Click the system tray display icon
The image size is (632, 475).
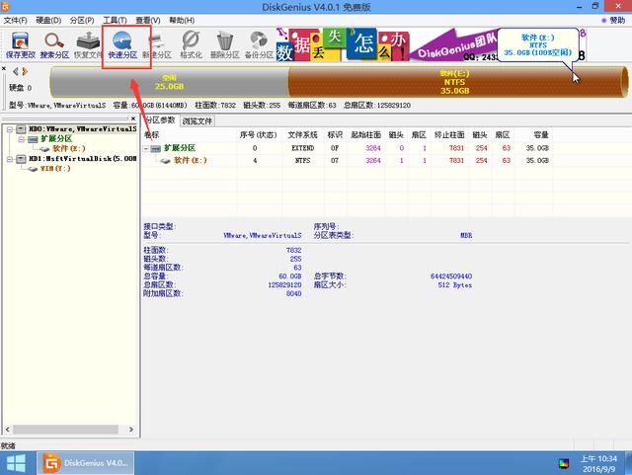point(564,464)
